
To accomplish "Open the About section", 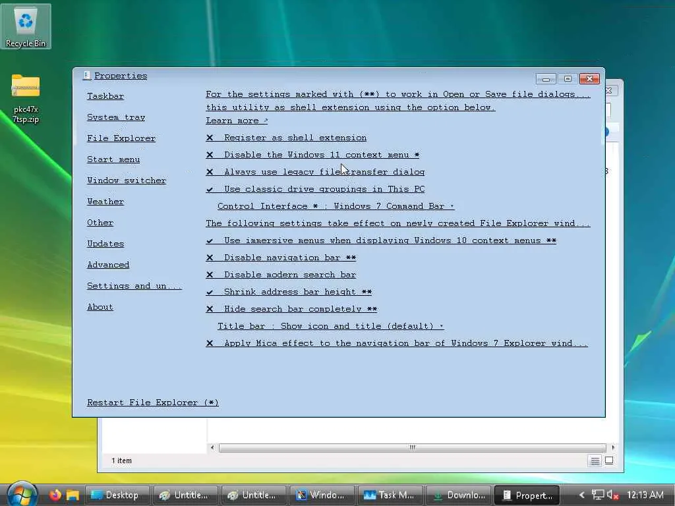I will coord(100,307).
